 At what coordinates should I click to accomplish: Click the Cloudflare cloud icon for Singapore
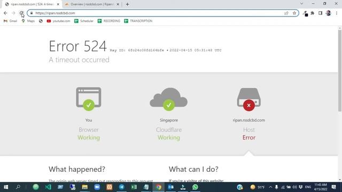[x=169, y=99]
